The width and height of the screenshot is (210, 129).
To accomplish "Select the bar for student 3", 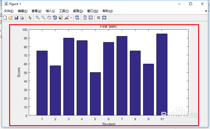I will [x=69, y=76].
